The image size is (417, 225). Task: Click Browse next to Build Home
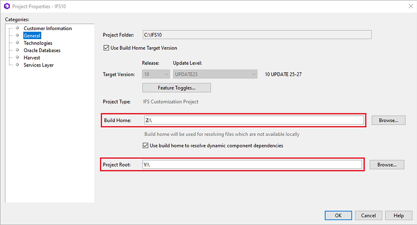tap(388, 120)
